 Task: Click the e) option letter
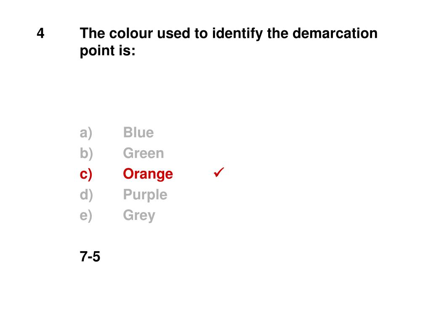point(86,216)
